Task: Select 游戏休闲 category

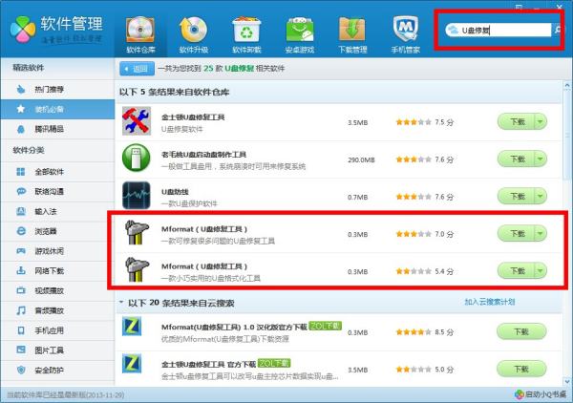Action: pos(57,251)
